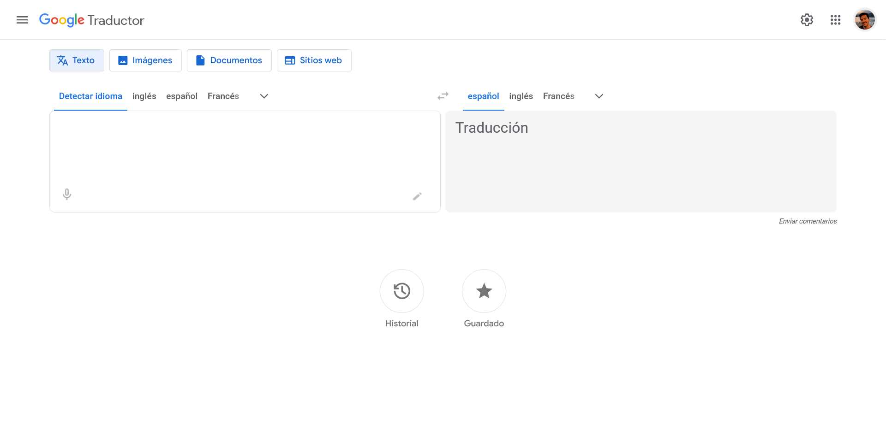Viewport: 886px width, 436px height.
Task: Switch source language to inglés
Action: [x=144, y=96]
